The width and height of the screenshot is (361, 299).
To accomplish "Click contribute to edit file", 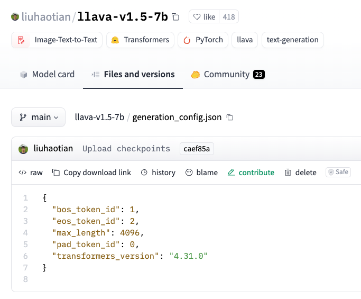I will coord(251,173).
